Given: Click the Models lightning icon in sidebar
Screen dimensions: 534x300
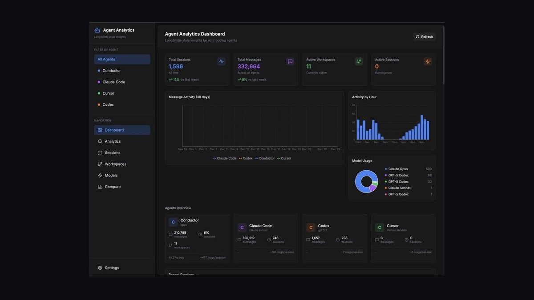Looking at the screenshot, I should [x=100, y=176].
